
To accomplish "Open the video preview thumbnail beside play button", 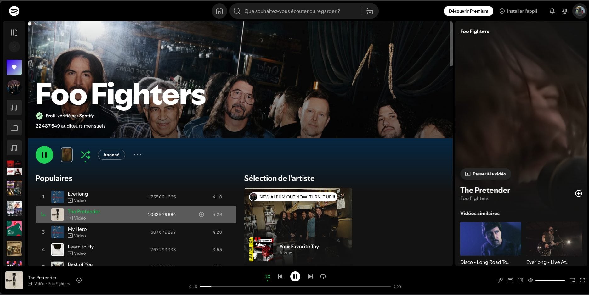I will [x=67, y=155].
